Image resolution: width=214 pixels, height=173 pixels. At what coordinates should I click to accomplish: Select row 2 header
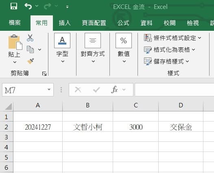pos(7,127)
